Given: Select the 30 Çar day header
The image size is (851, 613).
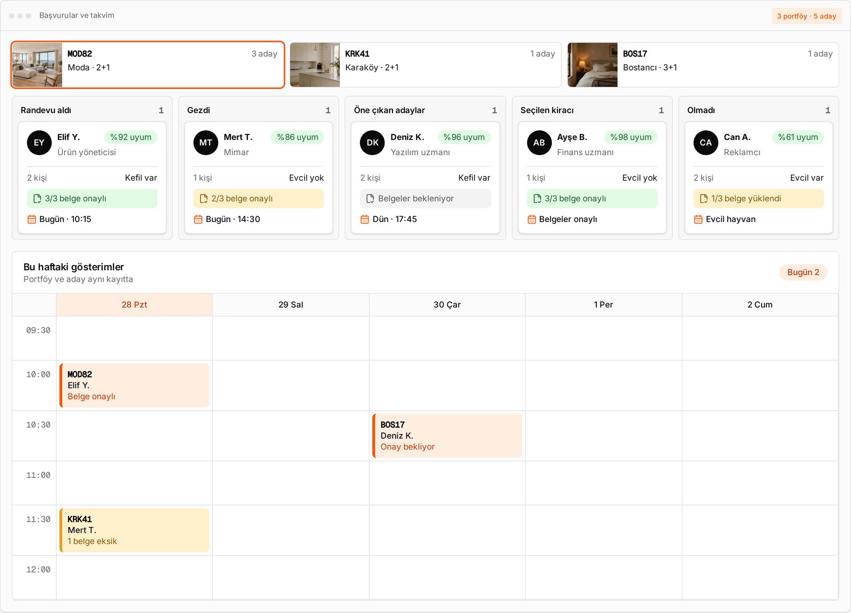Looking at the screenshot, I should coord(447,305).
